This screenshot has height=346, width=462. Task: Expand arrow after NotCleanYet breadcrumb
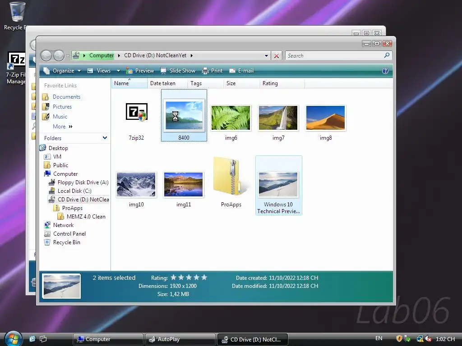[x=192, y=55]
